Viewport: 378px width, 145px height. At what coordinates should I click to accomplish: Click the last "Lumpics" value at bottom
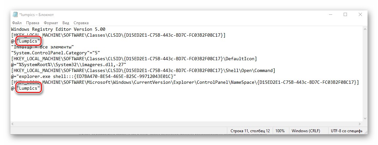point(29,88)
